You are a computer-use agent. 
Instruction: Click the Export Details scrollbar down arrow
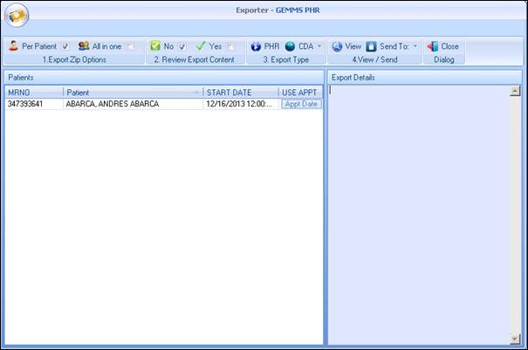(515, 338)
